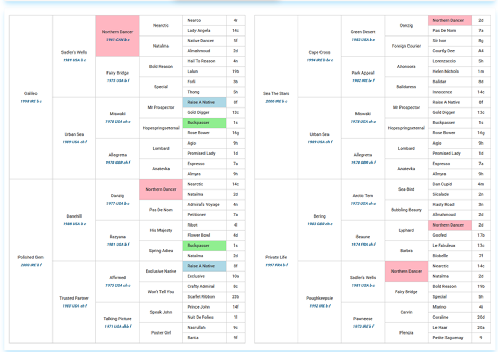Open the Exclusive Native ancestor cell
498x352 pixels.
161,271
